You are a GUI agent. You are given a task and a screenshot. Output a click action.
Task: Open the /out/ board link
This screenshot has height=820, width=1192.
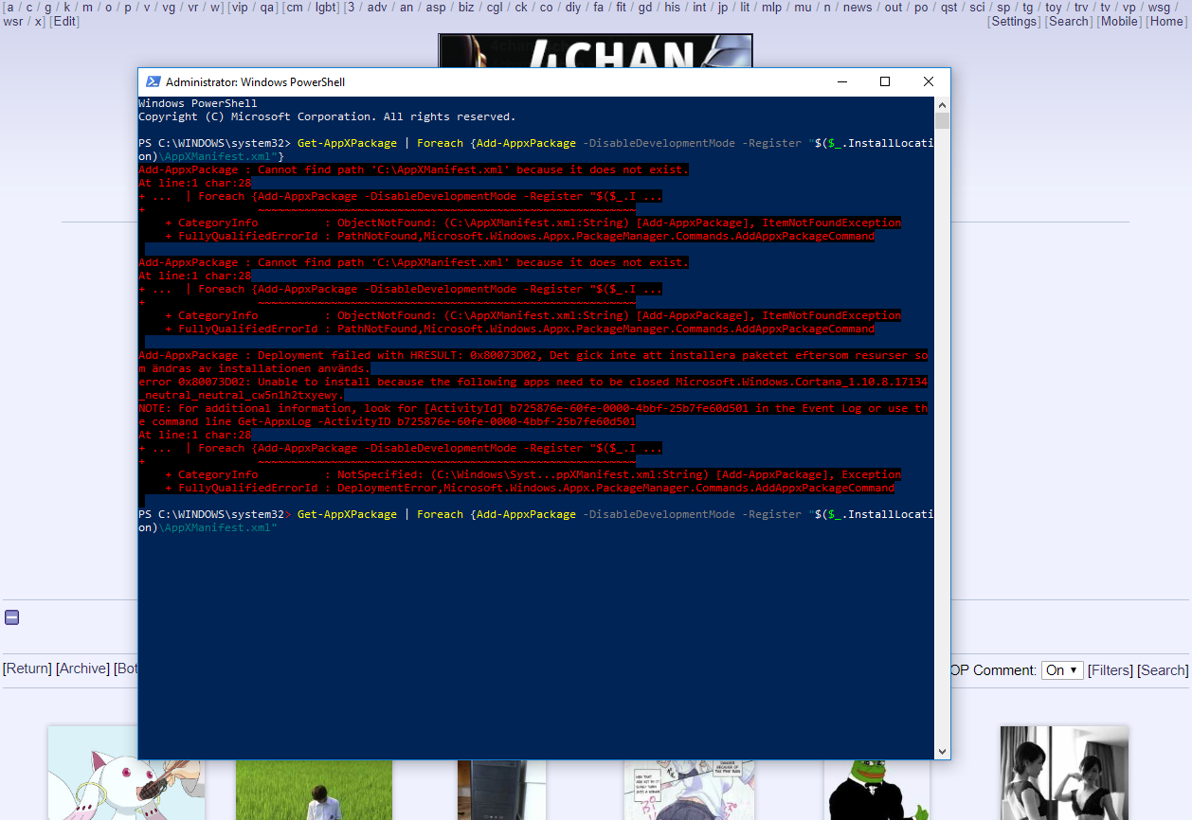point(894,8)
